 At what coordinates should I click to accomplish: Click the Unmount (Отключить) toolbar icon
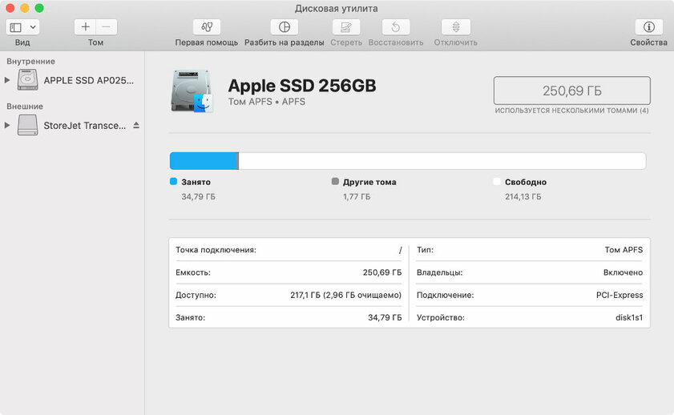455,27
